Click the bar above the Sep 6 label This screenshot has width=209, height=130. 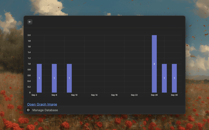54,78
